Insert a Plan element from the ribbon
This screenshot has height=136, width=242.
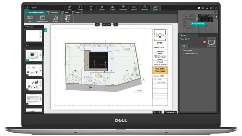click(x=30, y=19)
